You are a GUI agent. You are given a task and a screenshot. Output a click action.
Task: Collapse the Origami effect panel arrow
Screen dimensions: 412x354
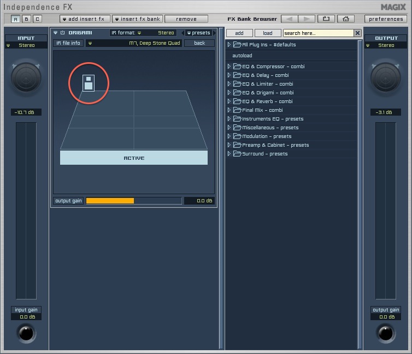tap(55, 33)
